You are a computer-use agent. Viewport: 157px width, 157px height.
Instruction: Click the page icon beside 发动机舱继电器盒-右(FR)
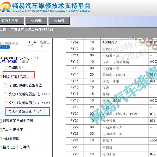pos(5,103)
